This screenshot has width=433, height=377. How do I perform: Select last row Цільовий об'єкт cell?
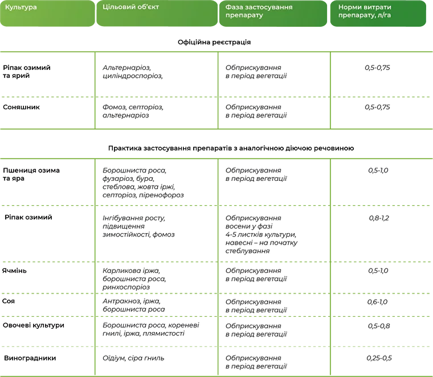click(158, 361)
